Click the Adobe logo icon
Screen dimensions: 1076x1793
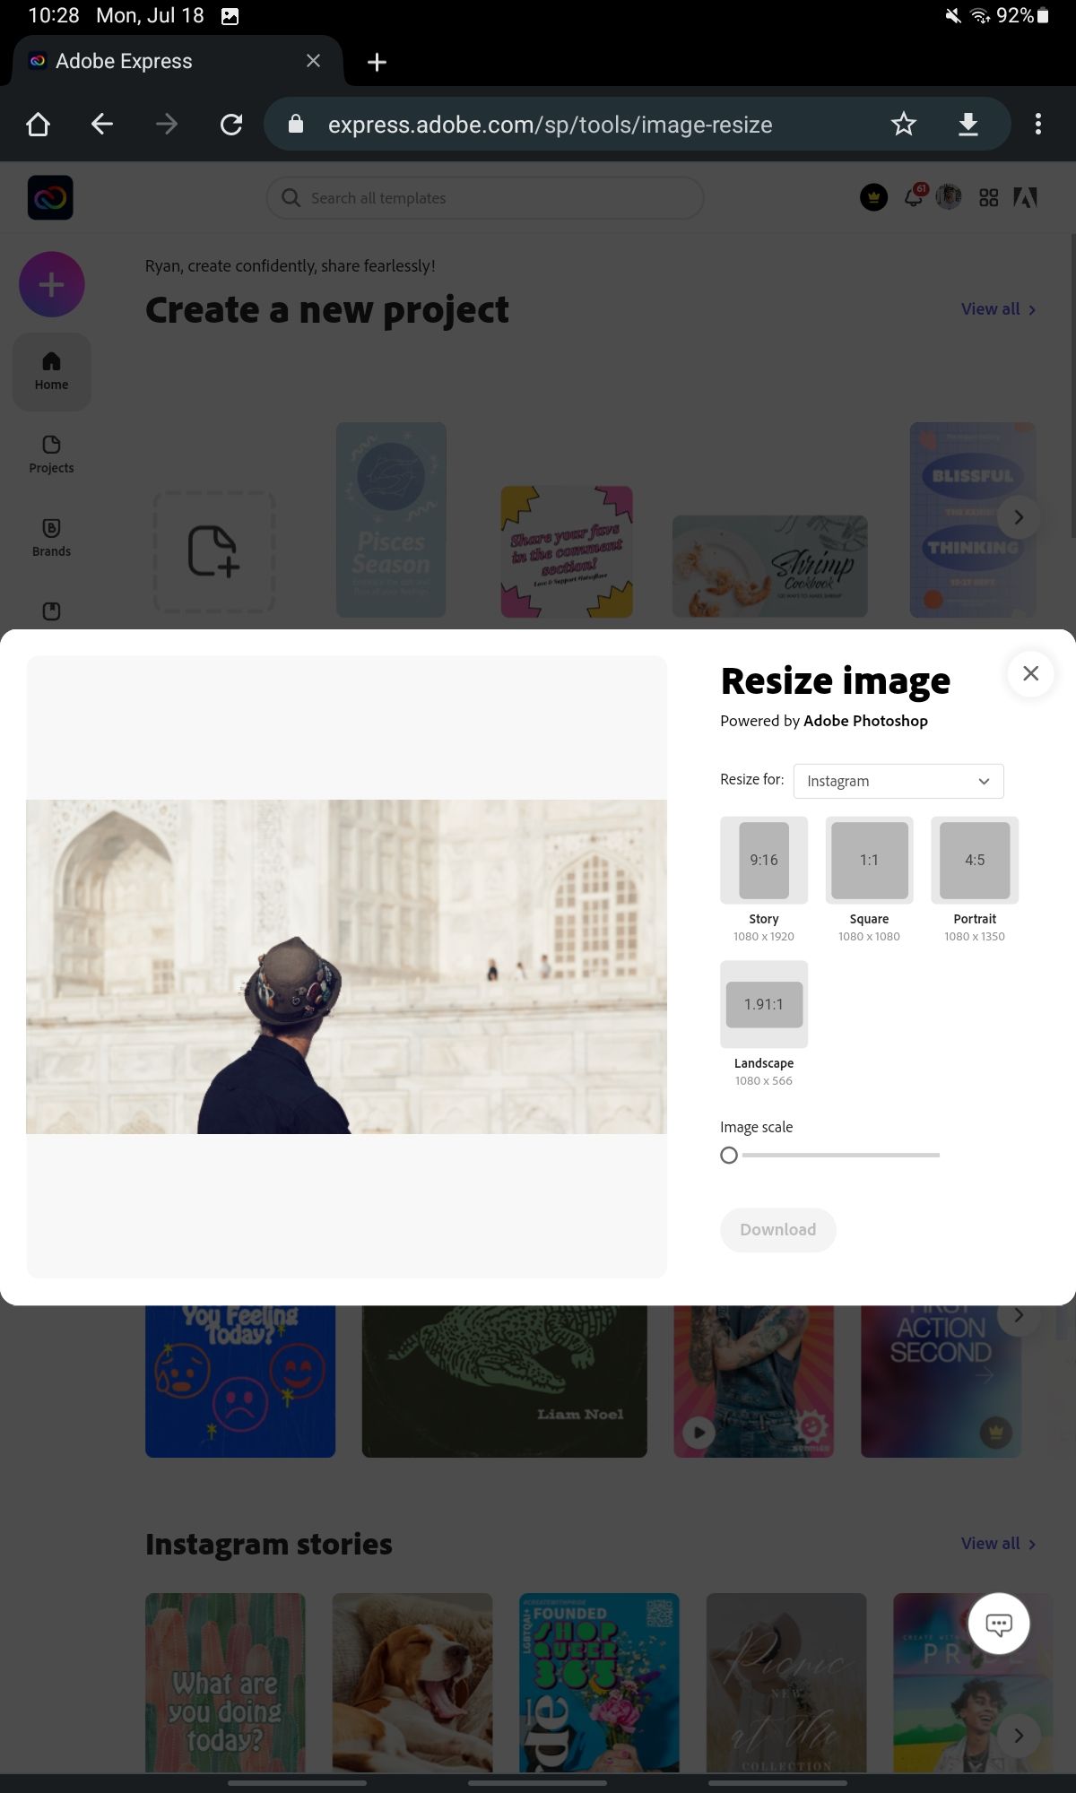point(1025,197)
